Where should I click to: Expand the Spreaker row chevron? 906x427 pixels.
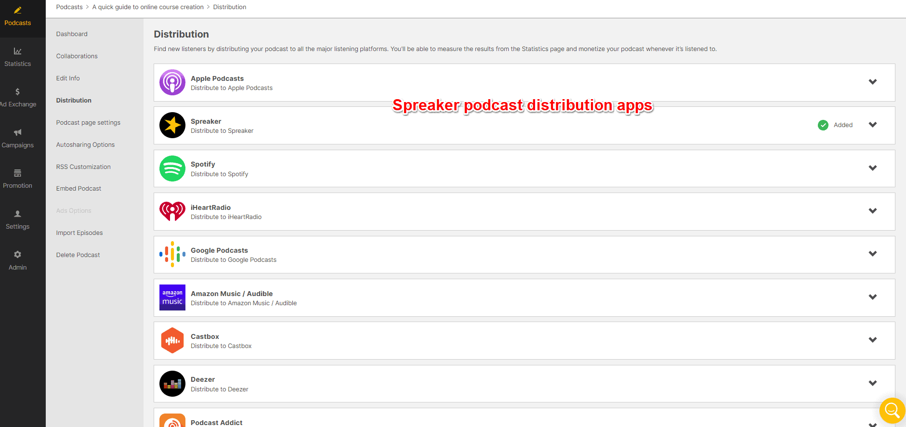tap(873, 125)
